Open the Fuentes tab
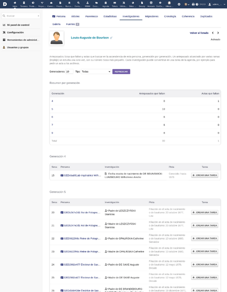Screen dimensions: 227x292 click(x=73, y=24)
